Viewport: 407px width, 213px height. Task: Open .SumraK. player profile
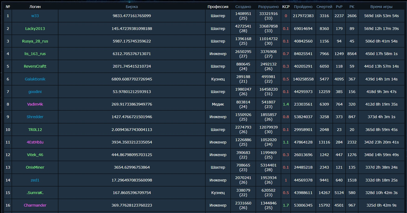35,193
